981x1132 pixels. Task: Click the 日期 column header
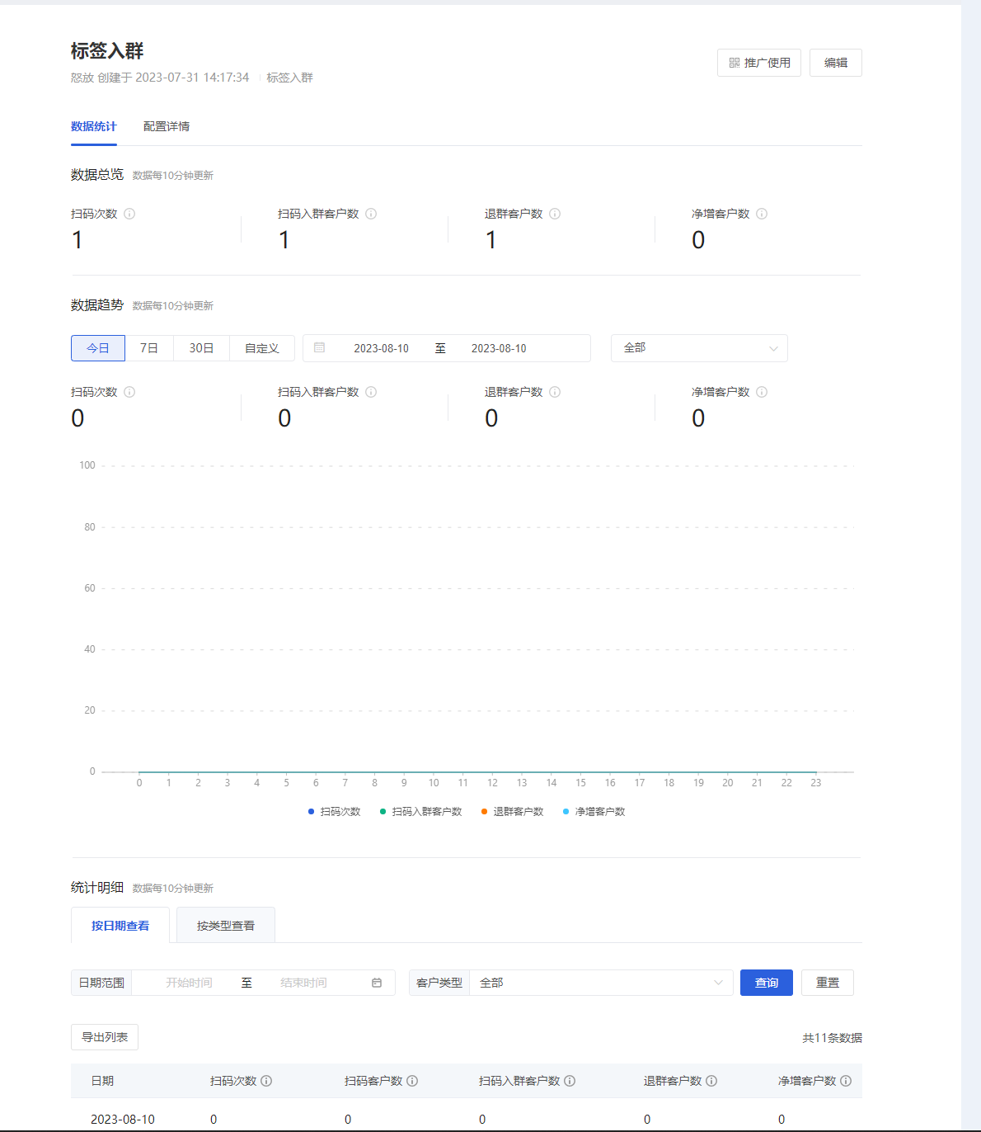click(x=102, y=1081)
